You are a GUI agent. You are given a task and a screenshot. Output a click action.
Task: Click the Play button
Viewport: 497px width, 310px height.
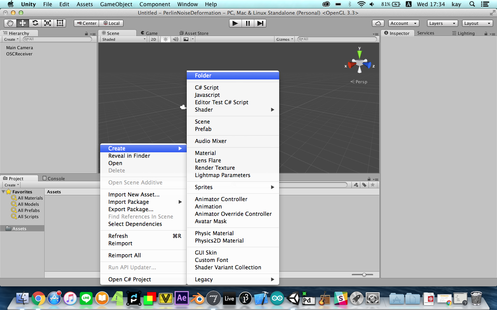click(x=235, y=23)
